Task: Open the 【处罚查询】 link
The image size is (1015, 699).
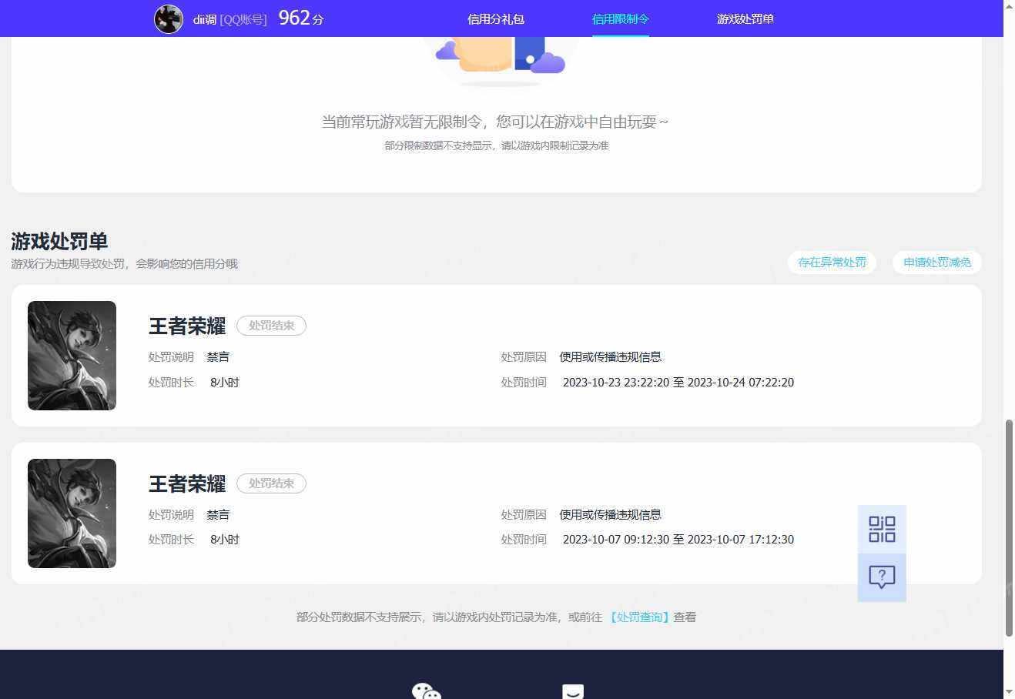Action: pyautogui.click(x=639, y=617)
